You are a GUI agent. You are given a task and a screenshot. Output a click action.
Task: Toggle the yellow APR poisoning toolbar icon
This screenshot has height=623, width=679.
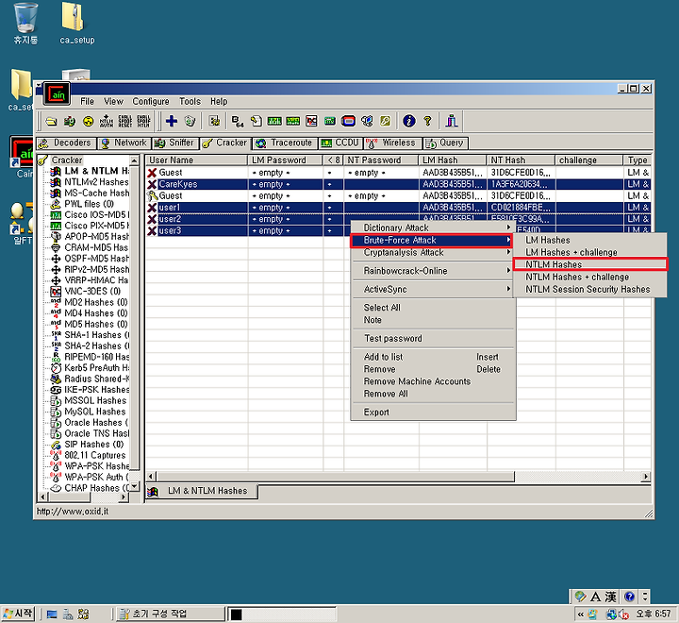pos(89,121)
